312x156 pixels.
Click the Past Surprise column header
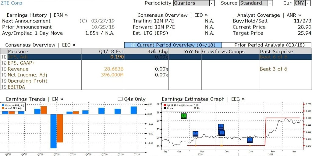tap(285, 52)
